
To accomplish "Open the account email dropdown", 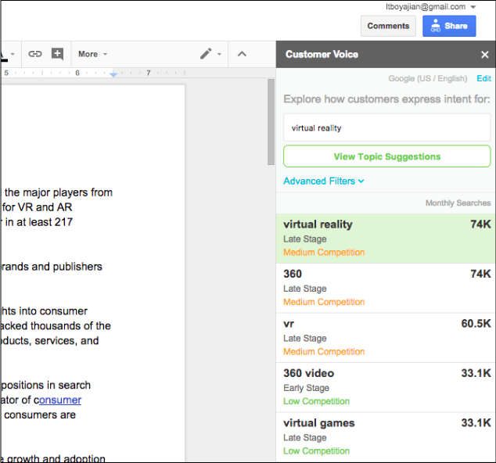I will point(473,7).
